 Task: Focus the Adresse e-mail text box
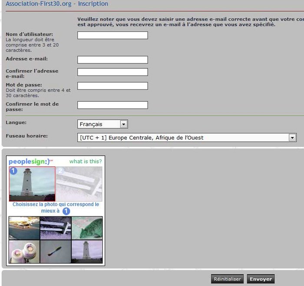[x=112, y=60]
